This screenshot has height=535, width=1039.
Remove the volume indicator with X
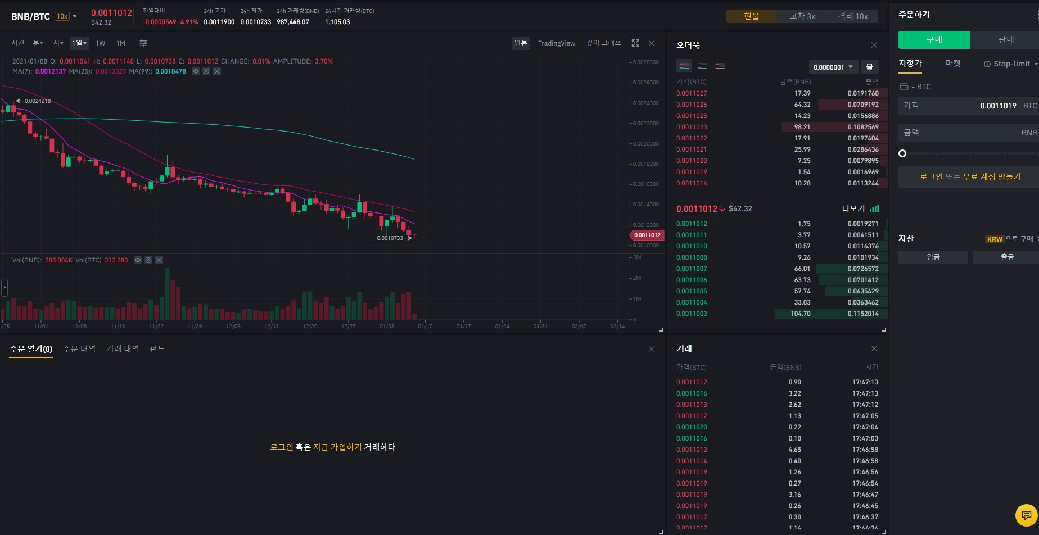tap(159, 260)
